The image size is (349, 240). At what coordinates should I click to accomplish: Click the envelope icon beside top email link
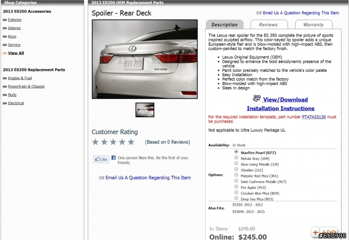[258, 13]
